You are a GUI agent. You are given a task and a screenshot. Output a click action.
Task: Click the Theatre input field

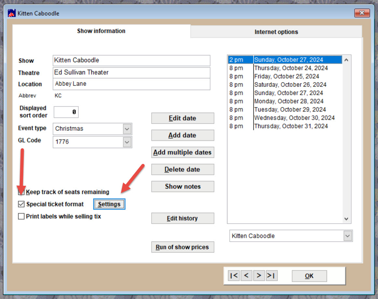pyautogui.click(x=131, y=72)
